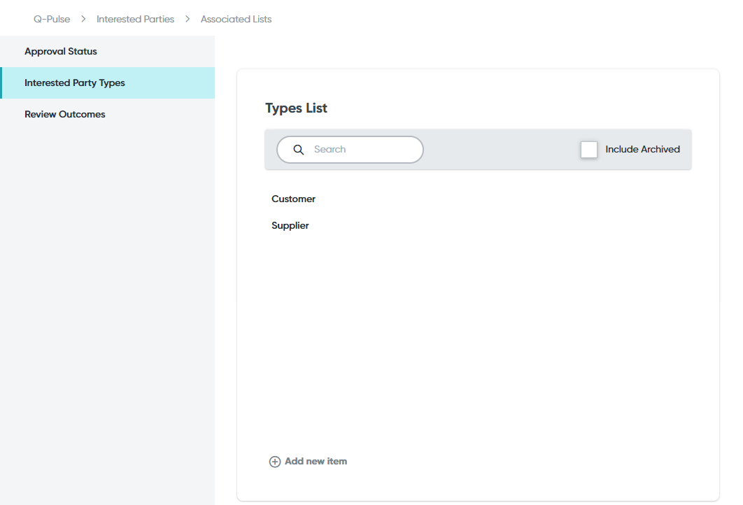Select Interested Party Types in sidebar
The width and height of the screenshot is (743, 505).
click(x=107, y=83)
